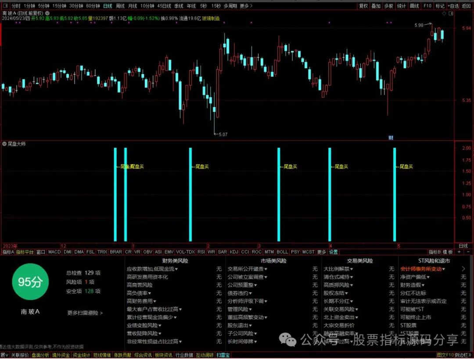Click the 图文F10 button at bottom right
Viewport: 474px width, 359px height.
pyautogui.click(x=445, y=355)
